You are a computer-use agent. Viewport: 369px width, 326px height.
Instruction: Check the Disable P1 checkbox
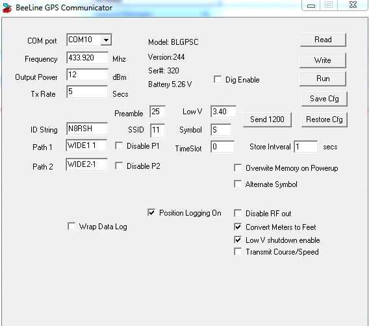pyautogui.click(x=119, y=146)
